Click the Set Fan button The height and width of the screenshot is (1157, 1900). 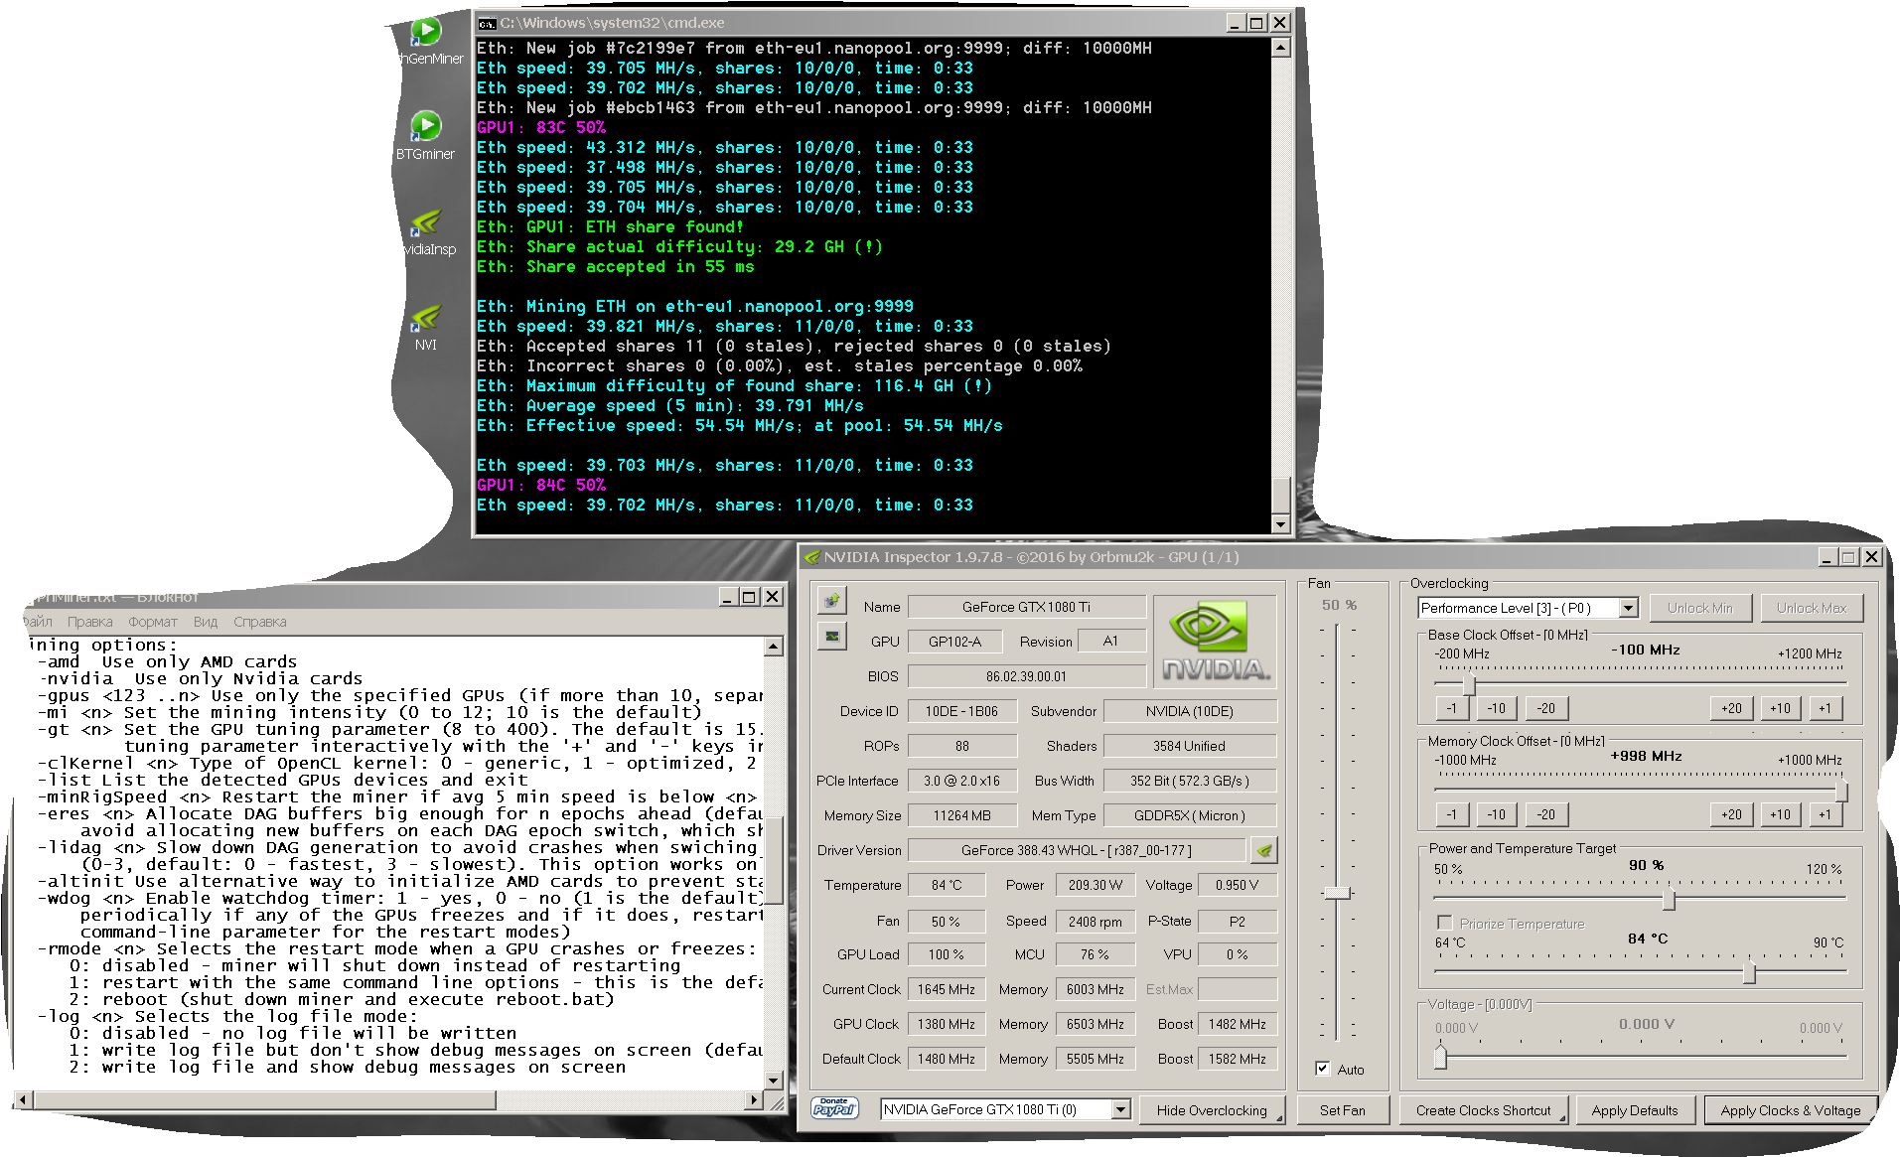coord(1343,1110)
